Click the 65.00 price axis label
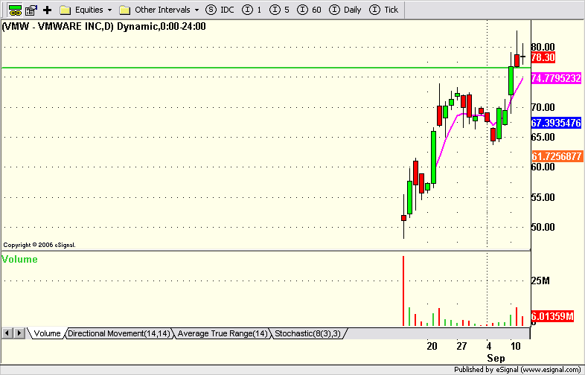The image size is (585, 375). pyautogui.click(x=543, y=137)
